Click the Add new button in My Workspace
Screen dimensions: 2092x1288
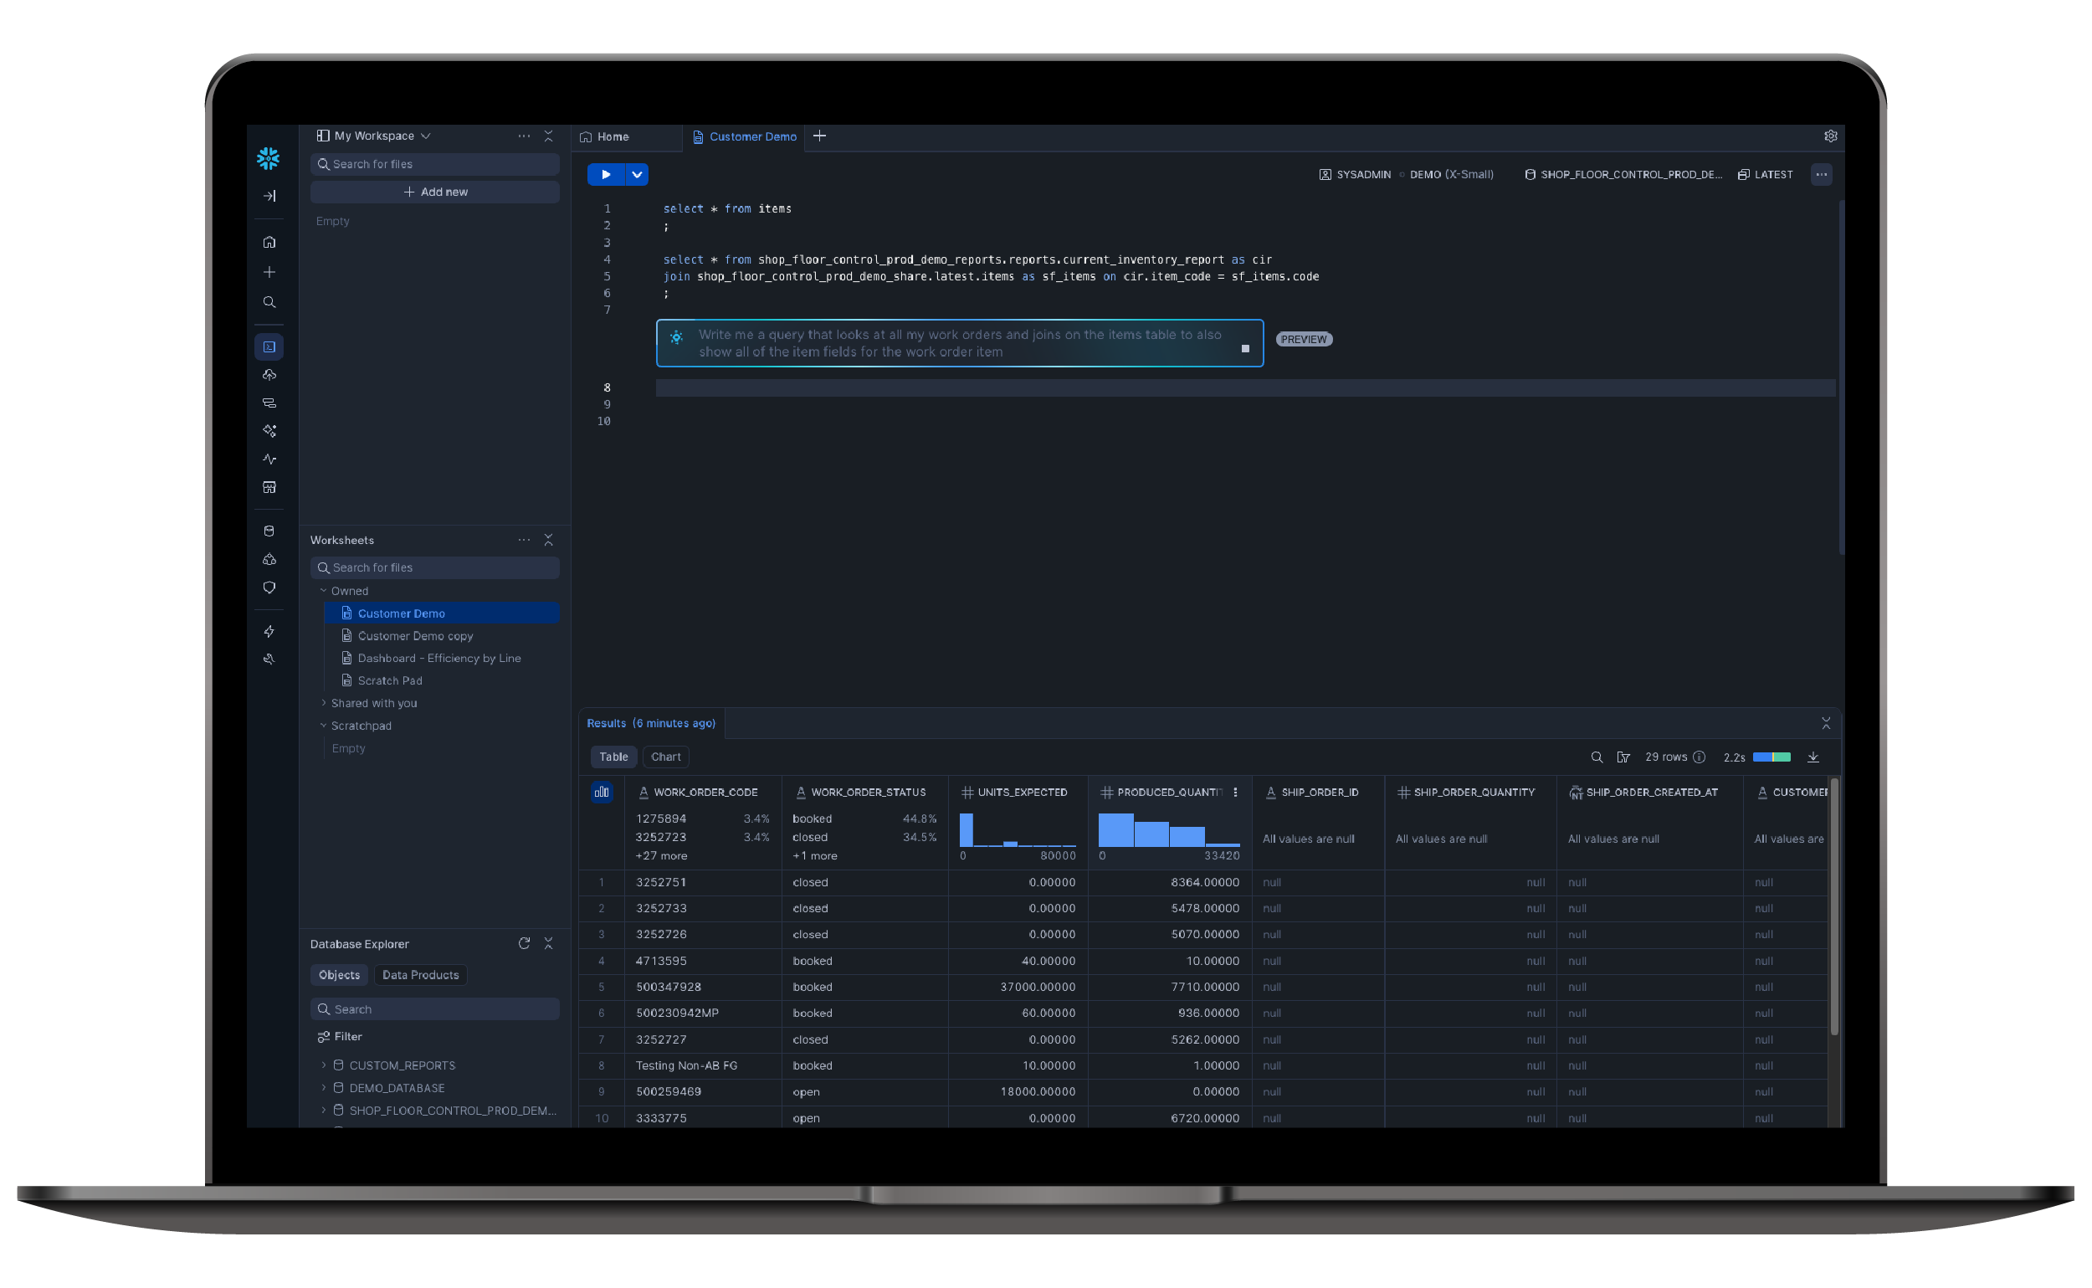pos(435,192)
